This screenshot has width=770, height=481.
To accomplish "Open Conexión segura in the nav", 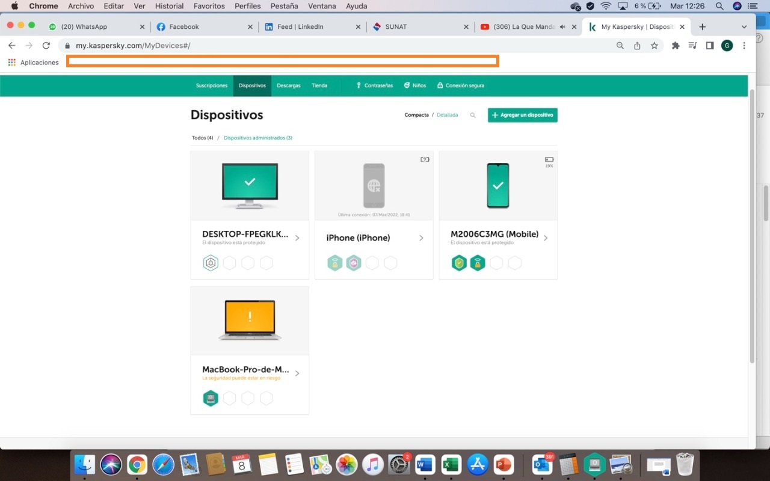I will coord(461,85).
